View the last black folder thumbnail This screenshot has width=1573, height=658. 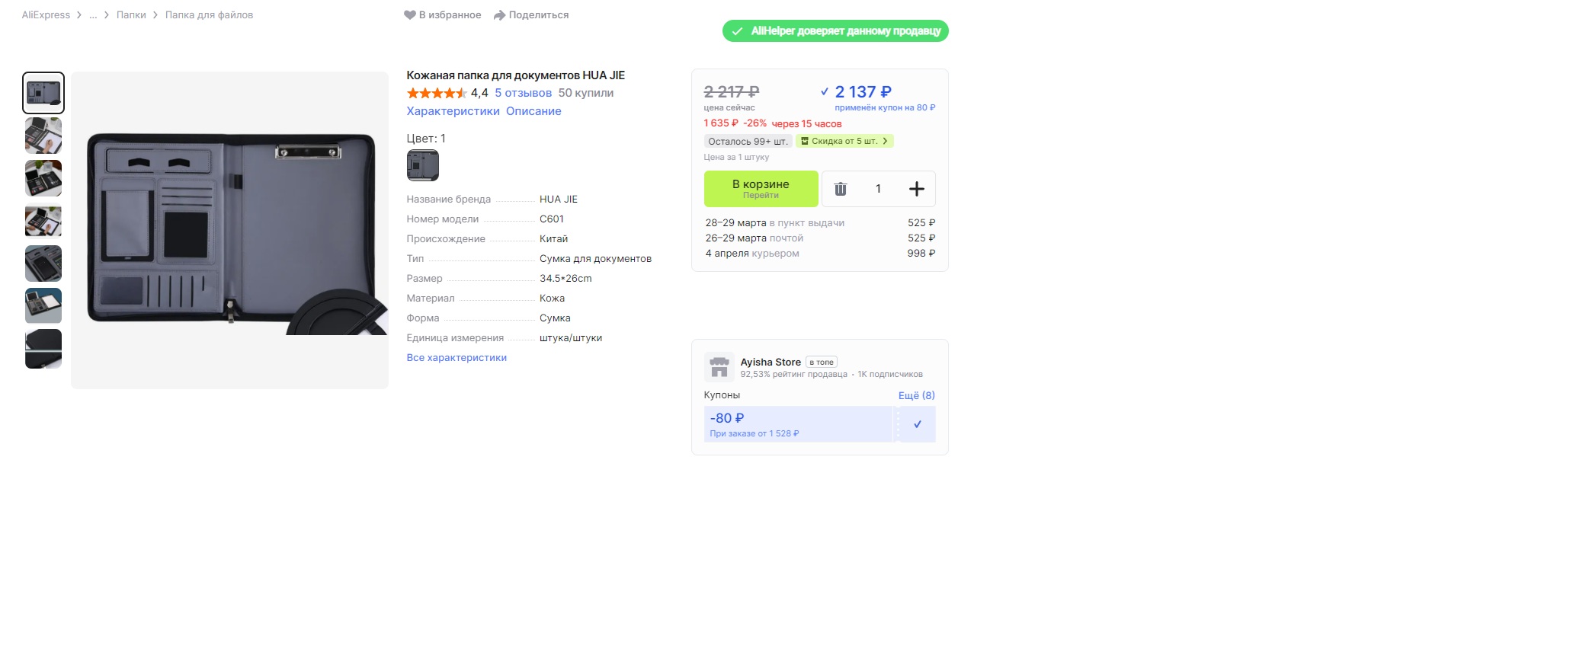point(43,349)
